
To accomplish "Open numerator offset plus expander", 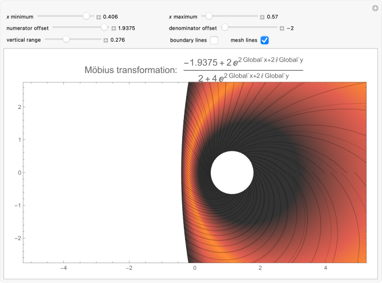I will pos(114,29).
